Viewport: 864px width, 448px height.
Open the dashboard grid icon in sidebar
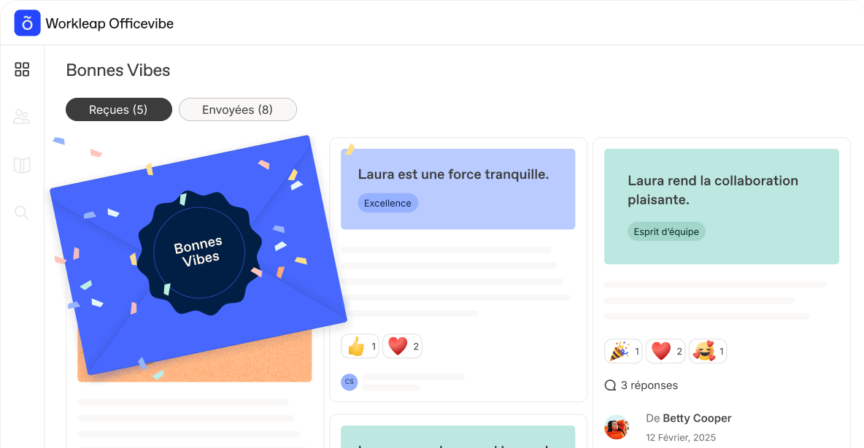(x=22, y=69)
